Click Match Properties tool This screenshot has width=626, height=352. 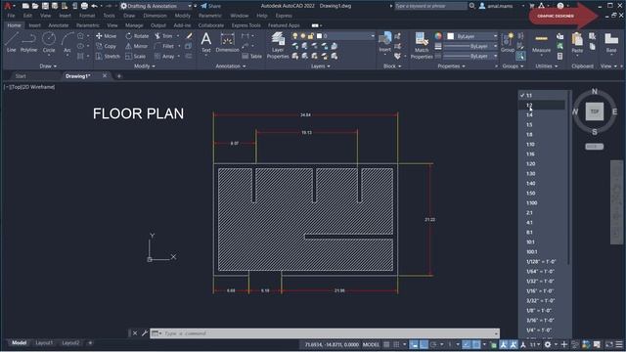point(422,46)
